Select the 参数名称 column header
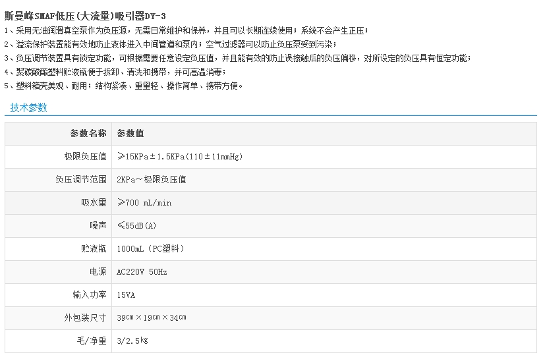 tap(88, 133)
